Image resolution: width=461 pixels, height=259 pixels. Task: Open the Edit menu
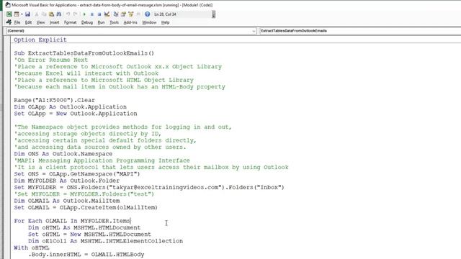pyautogui.click(x=28, y=22)
